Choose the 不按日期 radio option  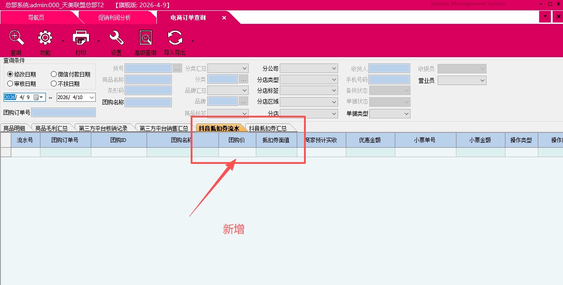click(x=54, y=84)
